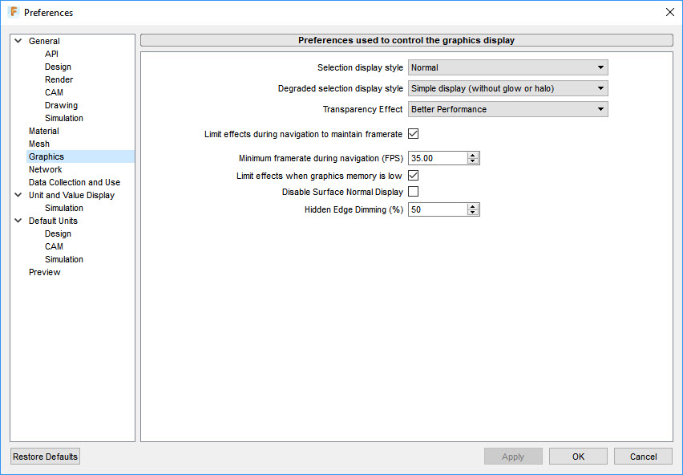Open the Selection display style dropdown

click(508, 67)
